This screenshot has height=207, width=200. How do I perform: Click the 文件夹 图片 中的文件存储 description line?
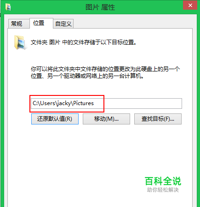coord(84,42)
